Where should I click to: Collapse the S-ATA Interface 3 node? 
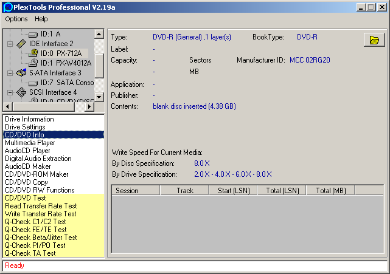[10, 73]
